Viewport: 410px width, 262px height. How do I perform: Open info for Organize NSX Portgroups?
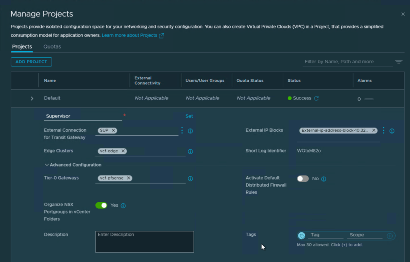click(123, 206)
